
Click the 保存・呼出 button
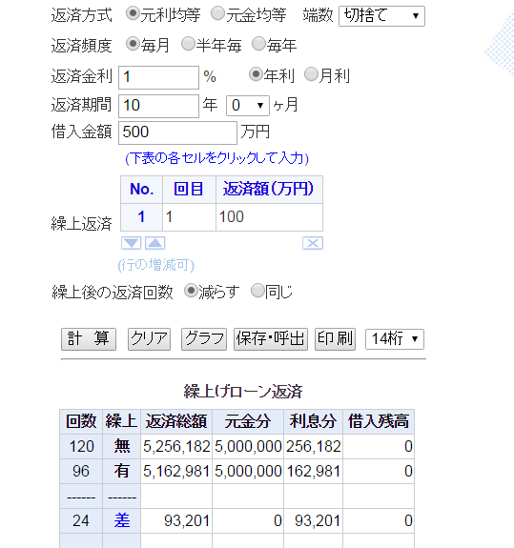click(271, 339)
